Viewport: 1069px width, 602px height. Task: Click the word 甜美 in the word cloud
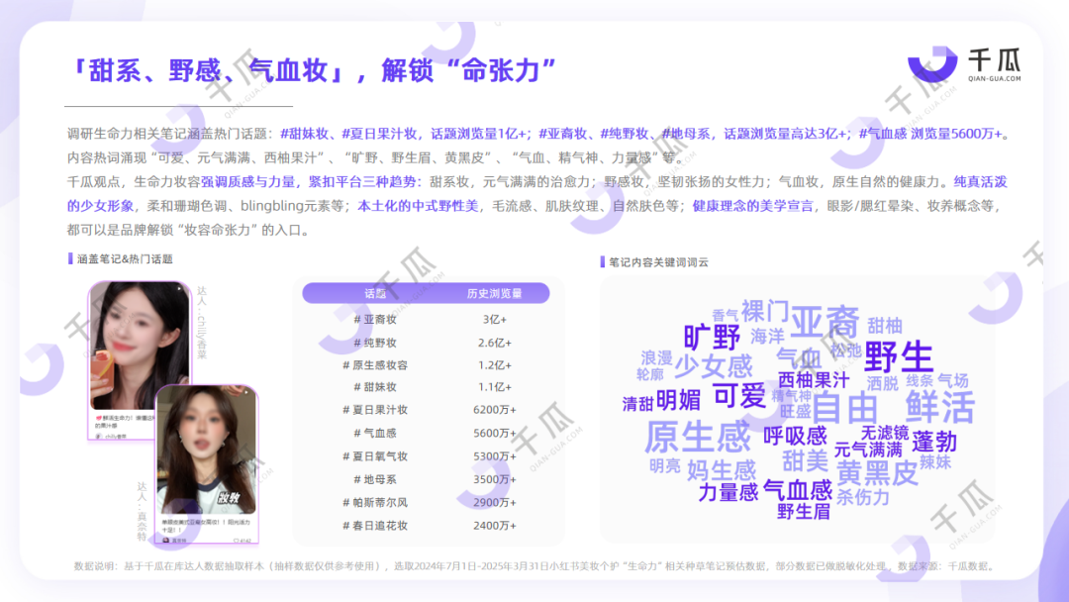(x=805, y=460)
